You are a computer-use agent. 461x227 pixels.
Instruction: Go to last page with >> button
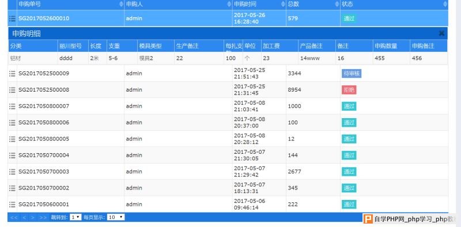tap(43, 218)
